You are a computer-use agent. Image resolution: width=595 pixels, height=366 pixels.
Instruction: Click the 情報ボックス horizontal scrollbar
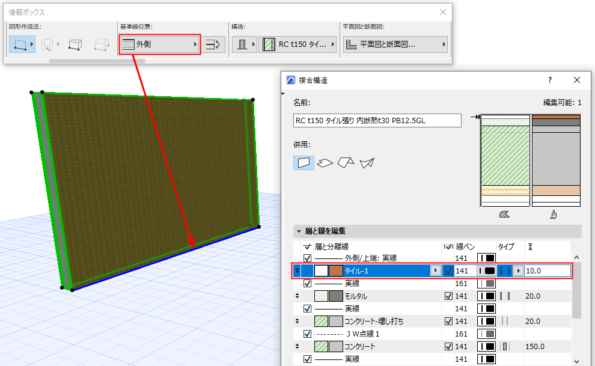click(x=97, y=61)
